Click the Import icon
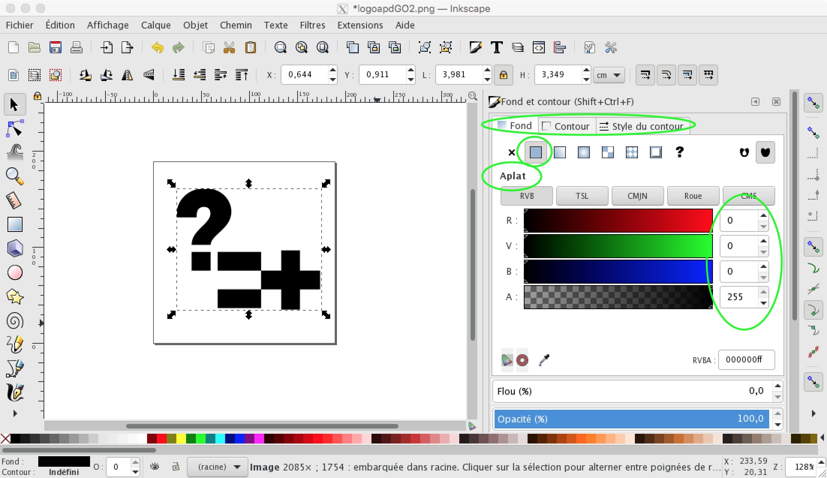Viewport: 827px width, 478px height. [107, 48]
